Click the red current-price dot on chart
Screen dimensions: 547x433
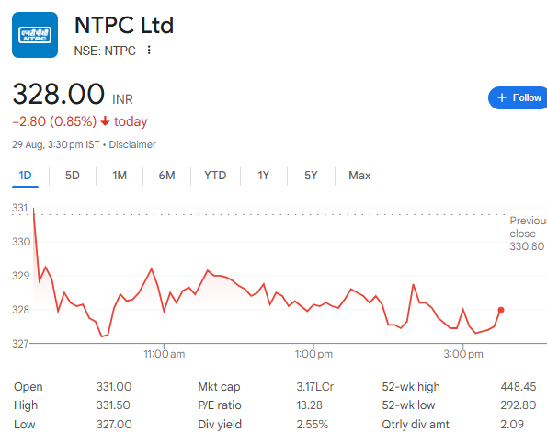click(x=501, y=310)
